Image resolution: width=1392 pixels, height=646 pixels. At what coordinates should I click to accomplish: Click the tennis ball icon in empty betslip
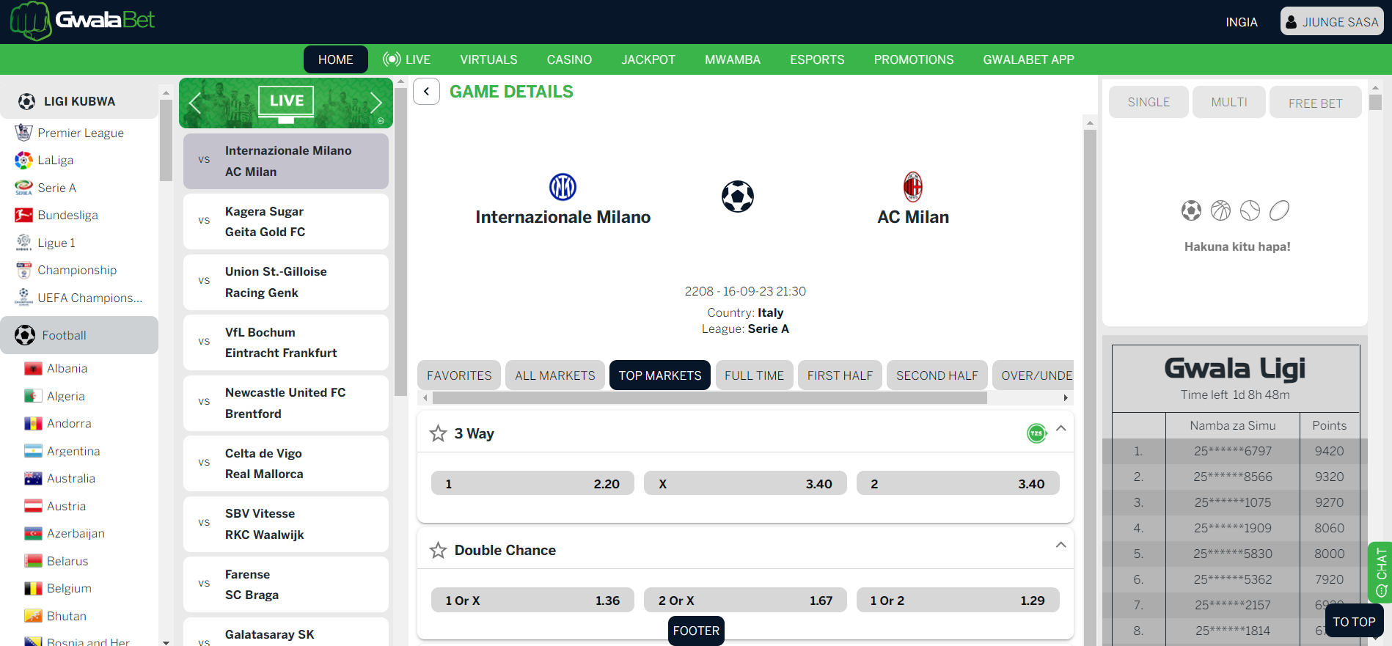(1250, 211)
